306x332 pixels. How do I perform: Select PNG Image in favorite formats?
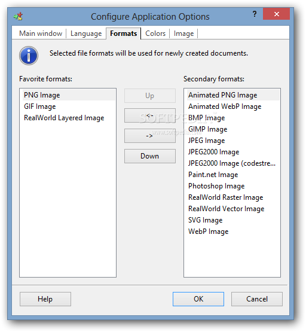(x=69, y=95)
